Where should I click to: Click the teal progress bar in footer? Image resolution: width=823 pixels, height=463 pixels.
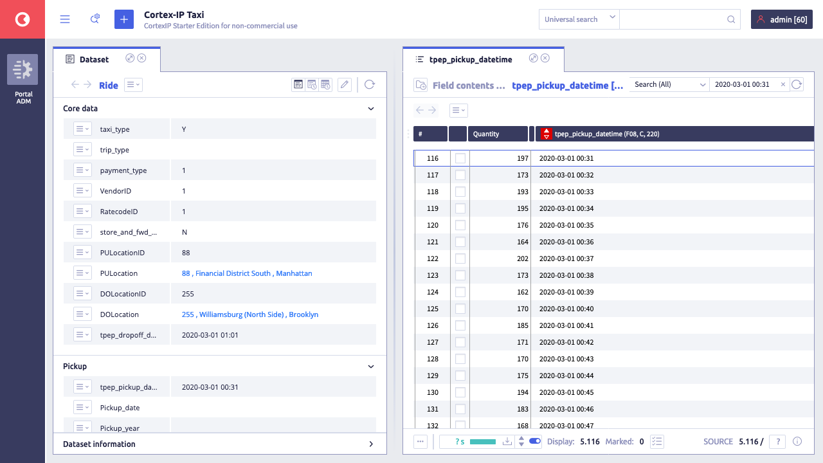(483, 442)
